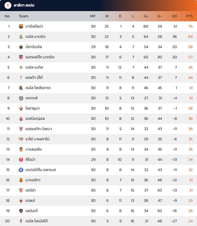Click the Team column header
This screenshot has height=226, width=197.
tap(23, 16)
